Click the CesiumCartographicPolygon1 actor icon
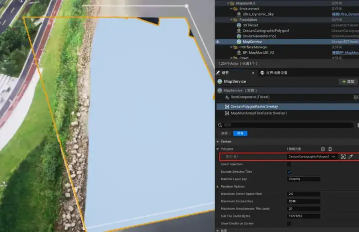The height and width of the screenshot is (232, 359). click(239, 31)
